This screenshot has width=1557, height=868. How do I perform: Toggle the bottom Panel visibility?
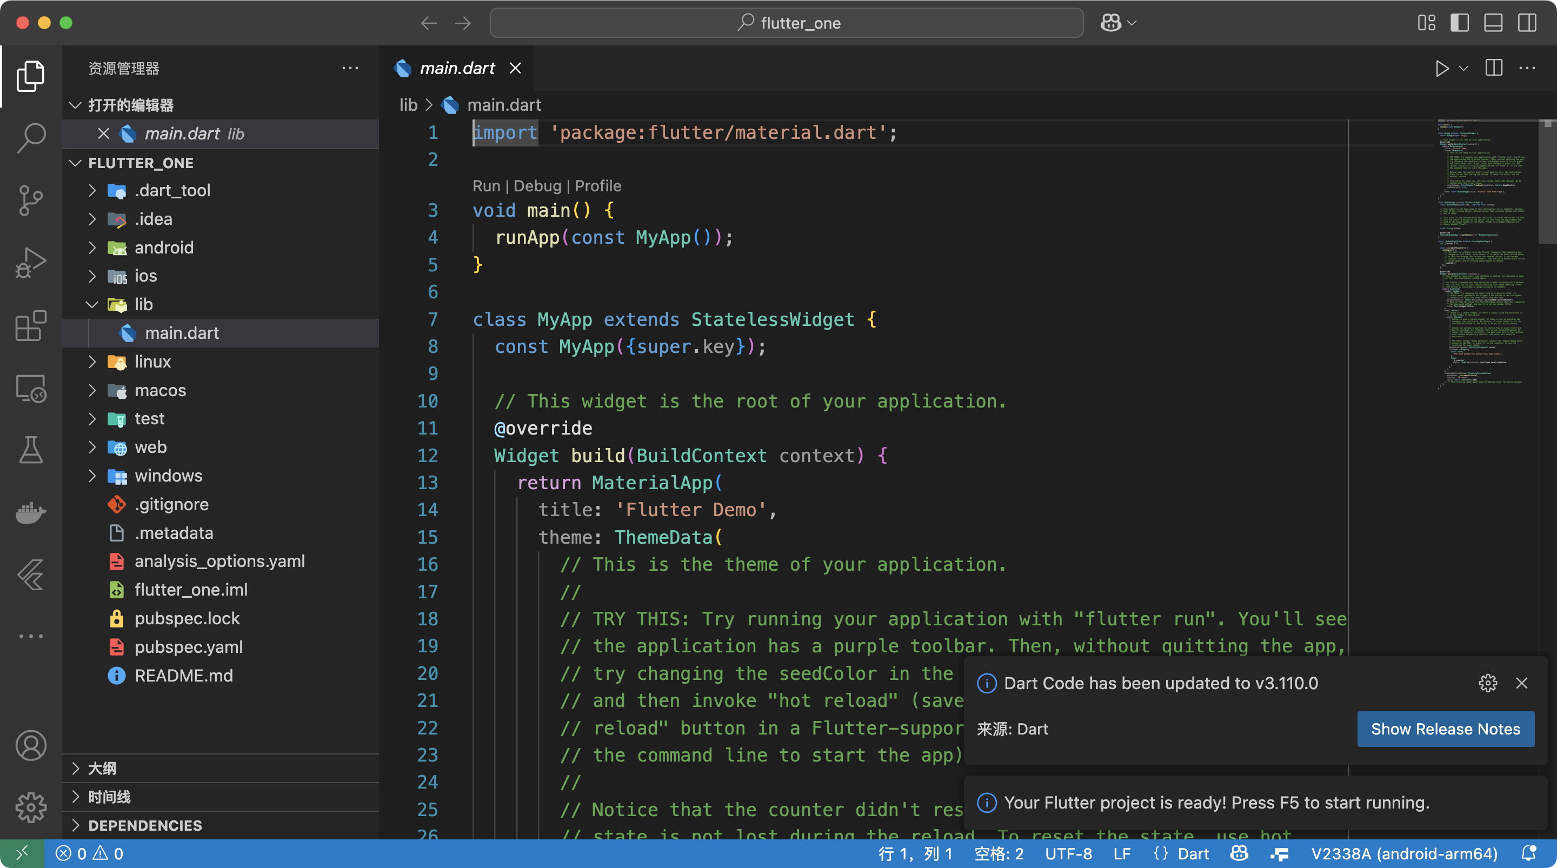pyautogui.click(x=1493, y=23)
